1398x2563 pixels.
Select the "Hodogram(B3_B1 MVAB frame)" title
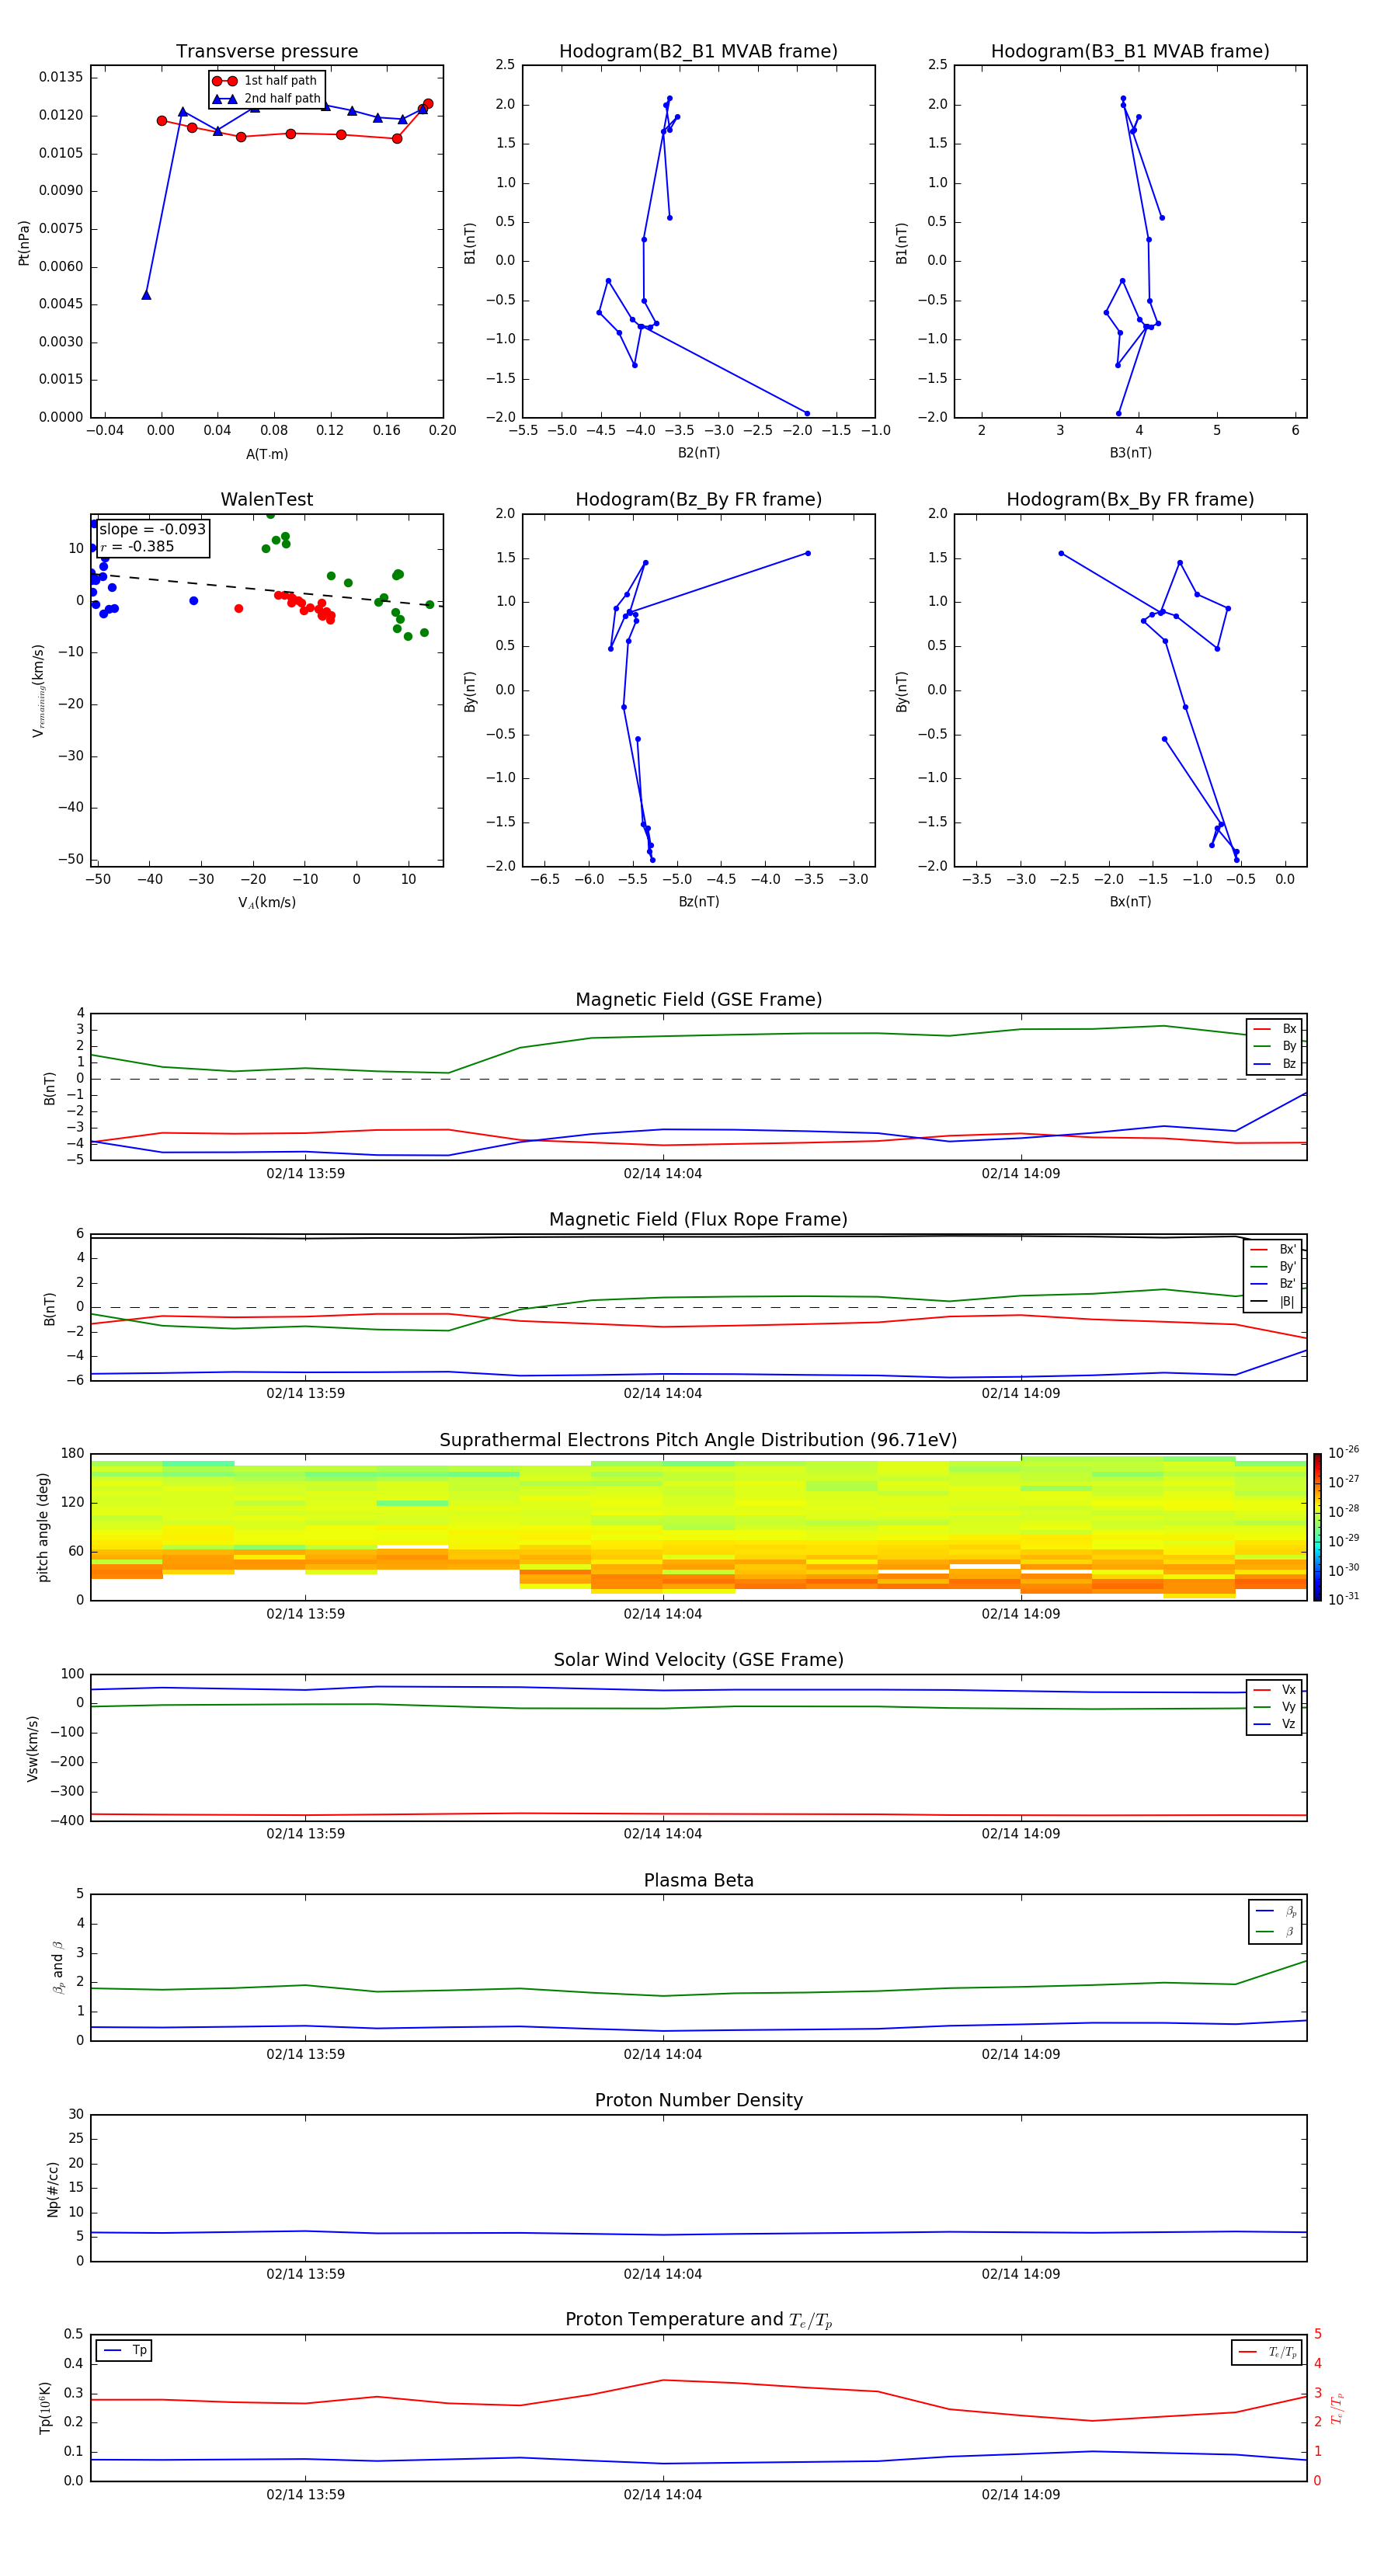pos(1130,52)
